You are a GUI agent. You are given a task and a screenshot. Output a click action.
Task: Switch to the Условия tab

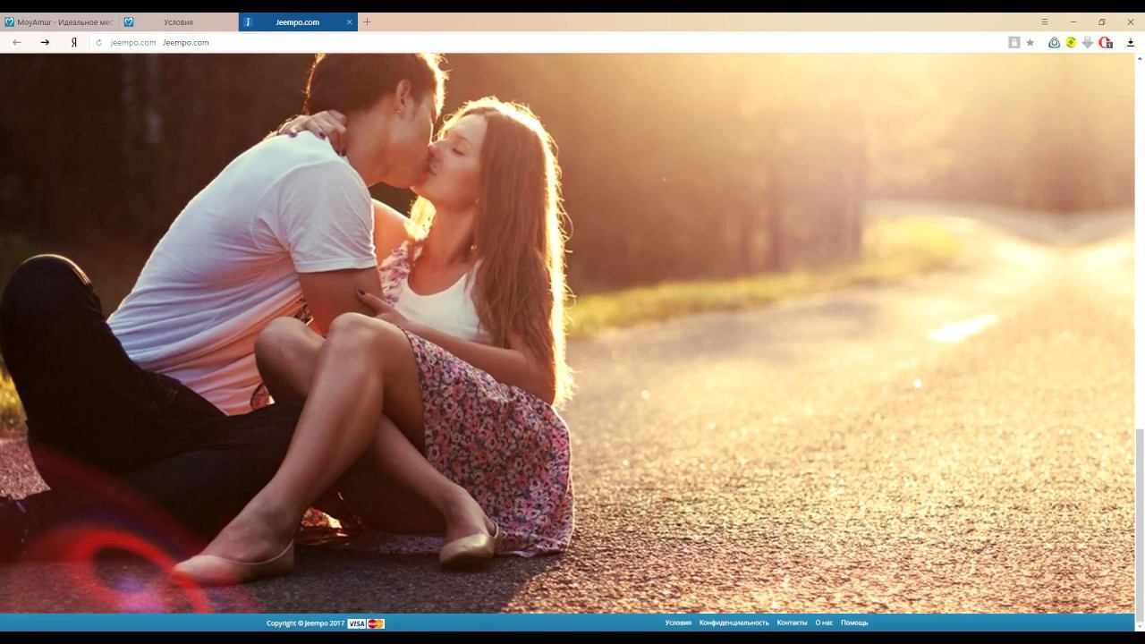[x=178, y=22]
